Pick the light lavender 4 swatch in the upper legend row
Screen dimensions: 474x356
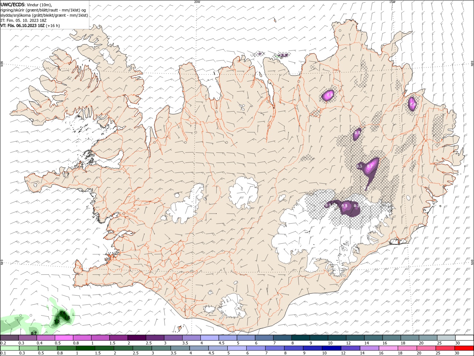[209, 338]
